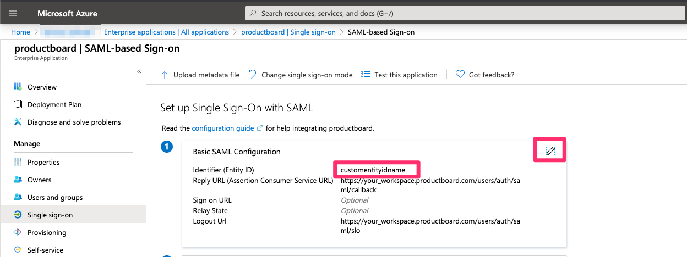Open Deployment Plan in the sidebar
The image size is (687, 257).
click(x=54, y=104)
